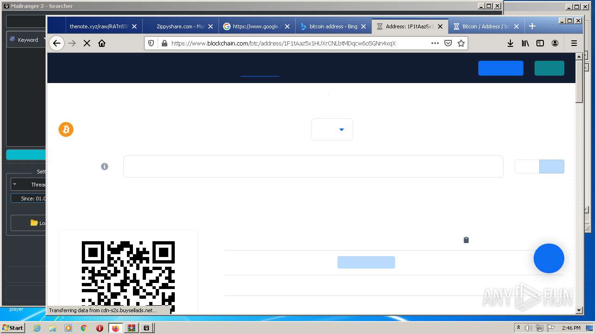The height and width of the screenshot is (334, 595).
Task: Click the Load folder button in Mailranger
Action: click(29, 223)
